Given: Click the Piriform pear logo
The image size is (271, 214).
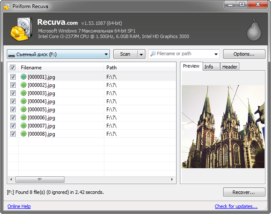Looking at the screenshot, I should click(x=254, y=30).
